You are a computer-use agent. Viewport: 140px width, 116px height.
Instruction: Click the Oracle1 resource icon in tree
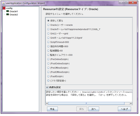coord(7,11)
